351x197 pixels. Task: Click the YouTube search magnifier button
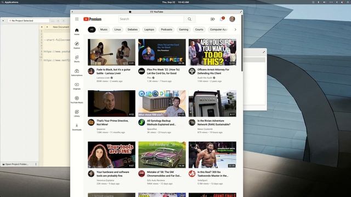pos(190,19)
